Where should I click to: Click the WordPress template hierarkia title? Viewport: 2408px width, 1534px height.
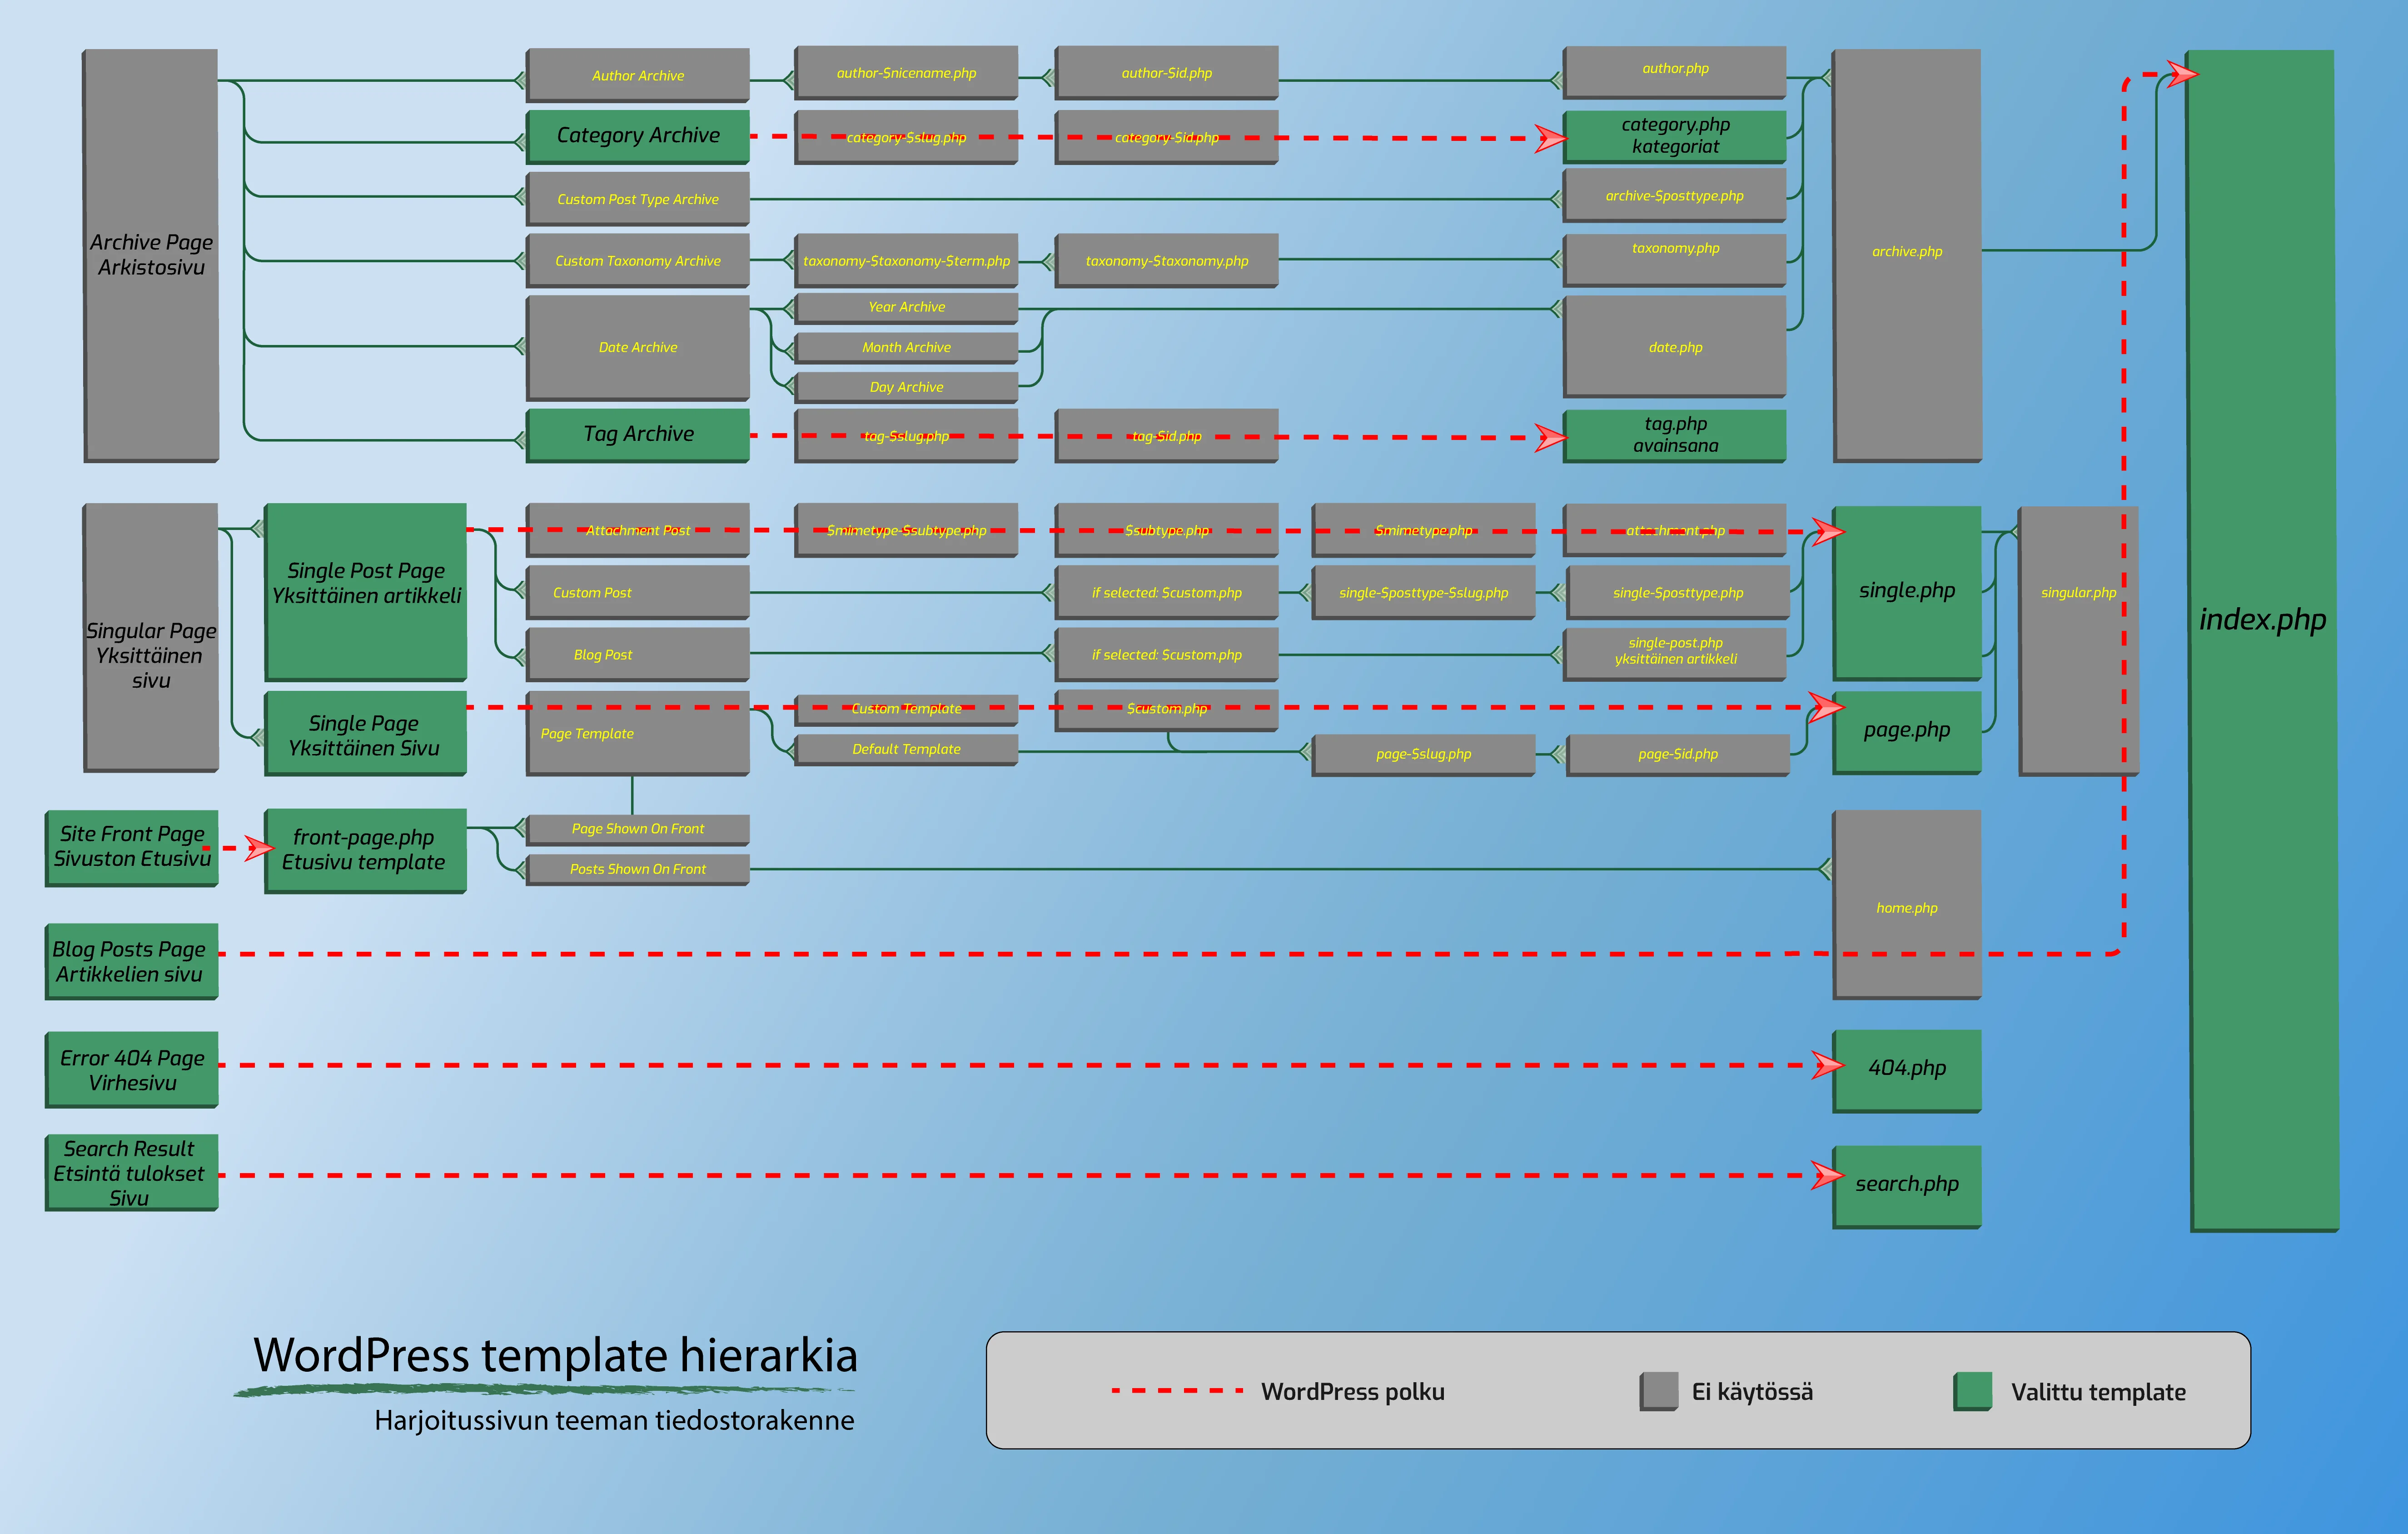pyautogui.click(x=555, y=1356)
